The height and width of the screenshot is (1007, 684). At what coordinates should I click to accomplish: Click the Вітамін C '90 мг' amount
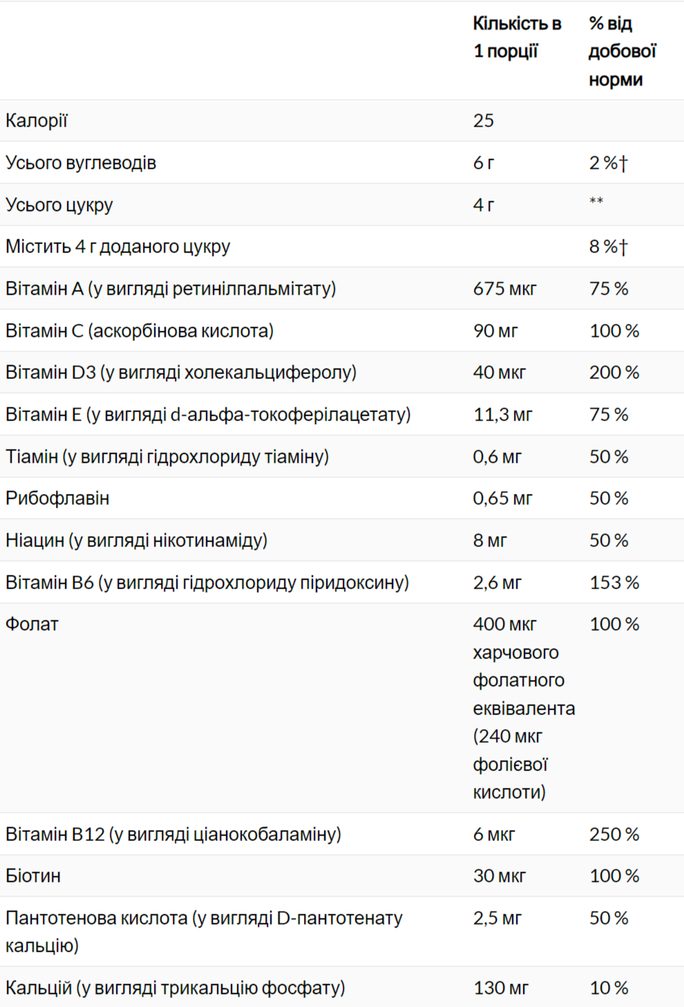pyautogui.click(x=495, y=331)
